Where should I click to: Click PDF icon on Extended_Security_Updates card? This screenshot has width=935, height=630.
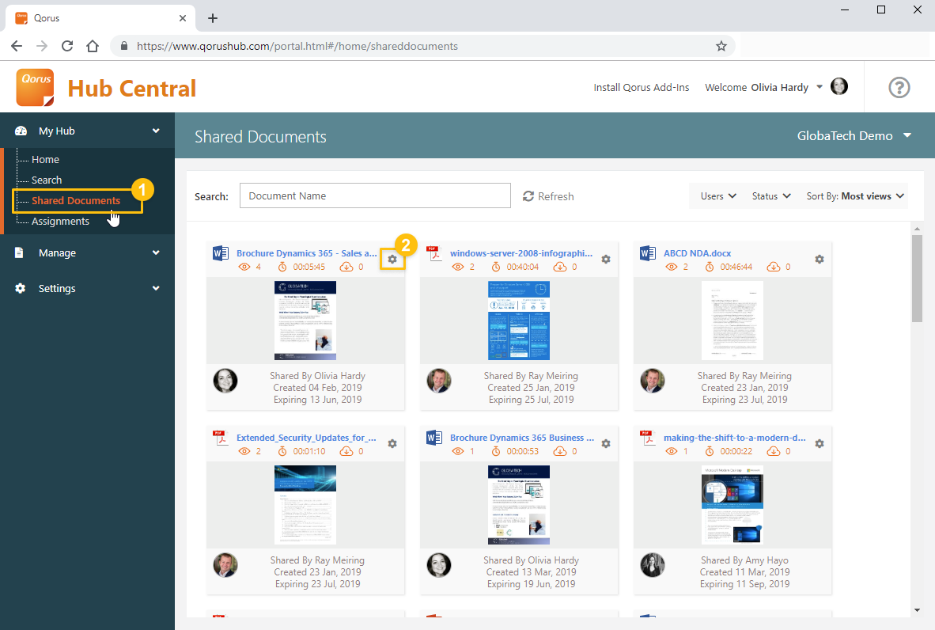221,438
